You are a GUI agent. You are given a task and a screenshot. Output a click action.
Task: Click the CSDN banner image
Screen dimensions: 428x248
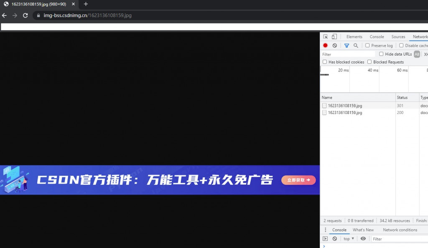(160, 180)
